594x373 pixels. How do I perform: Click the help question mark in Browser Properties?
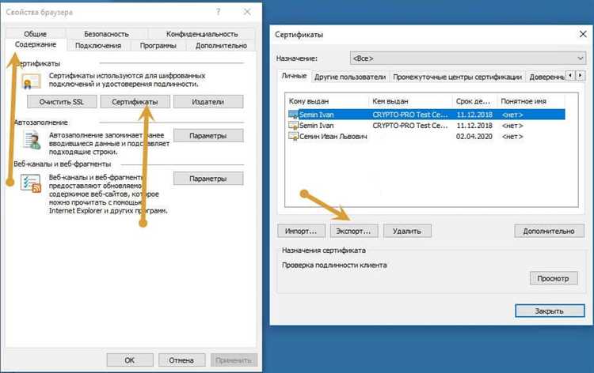pyautogui.click(x=219, y=12)
